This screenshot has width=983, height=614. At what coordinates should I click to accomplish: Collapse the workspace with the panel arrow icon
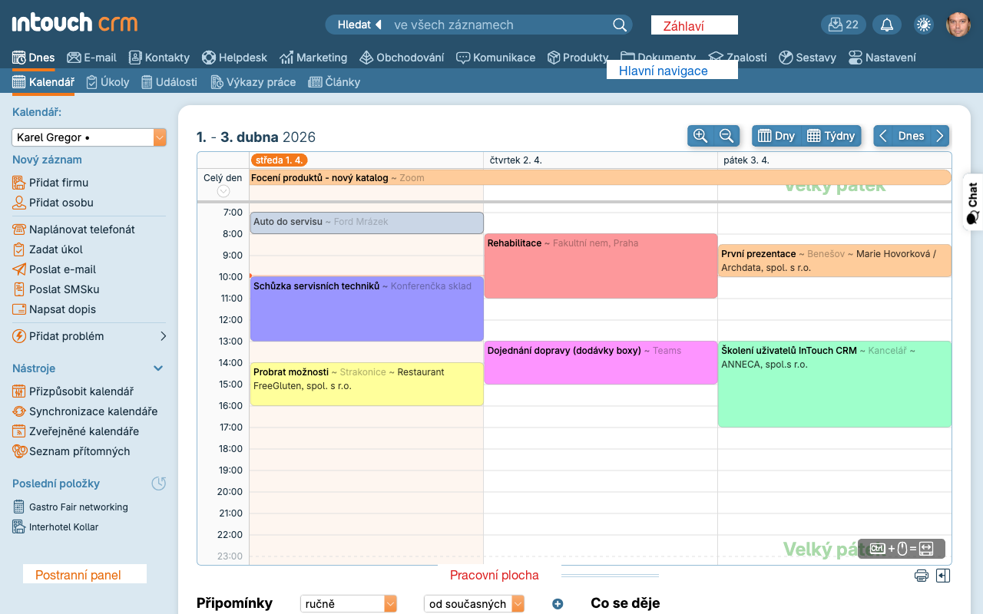coord(943,575)
